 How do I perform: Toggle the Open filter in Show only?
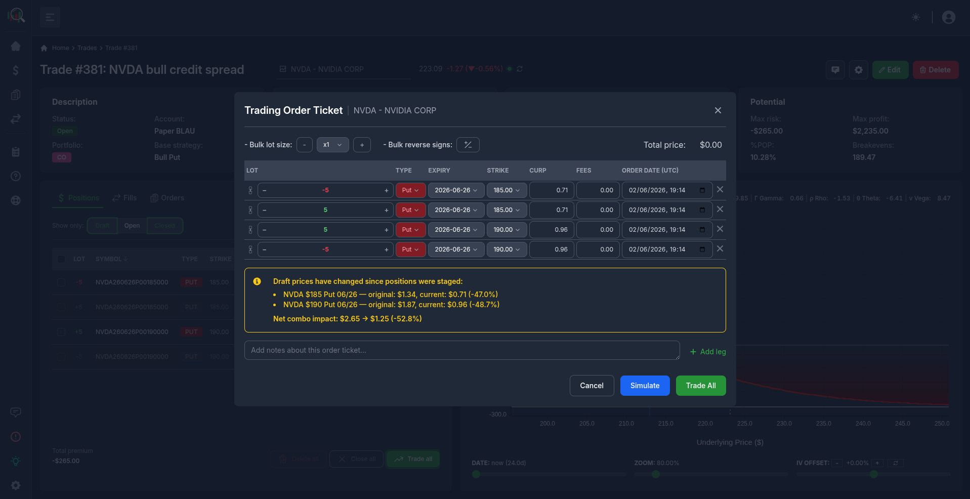(x=132, y=226)
